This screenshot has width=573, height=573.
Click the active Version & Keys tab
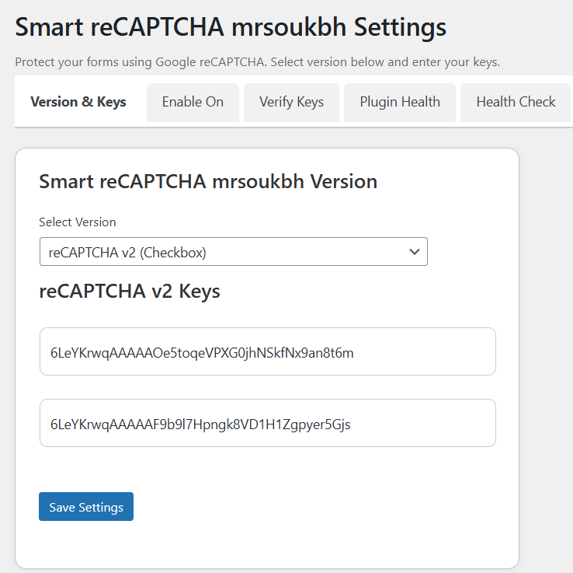pos(78,102)
